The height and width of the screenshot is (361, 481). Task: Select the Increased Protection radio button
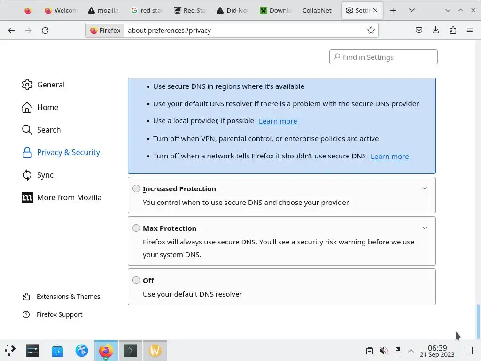136,188
